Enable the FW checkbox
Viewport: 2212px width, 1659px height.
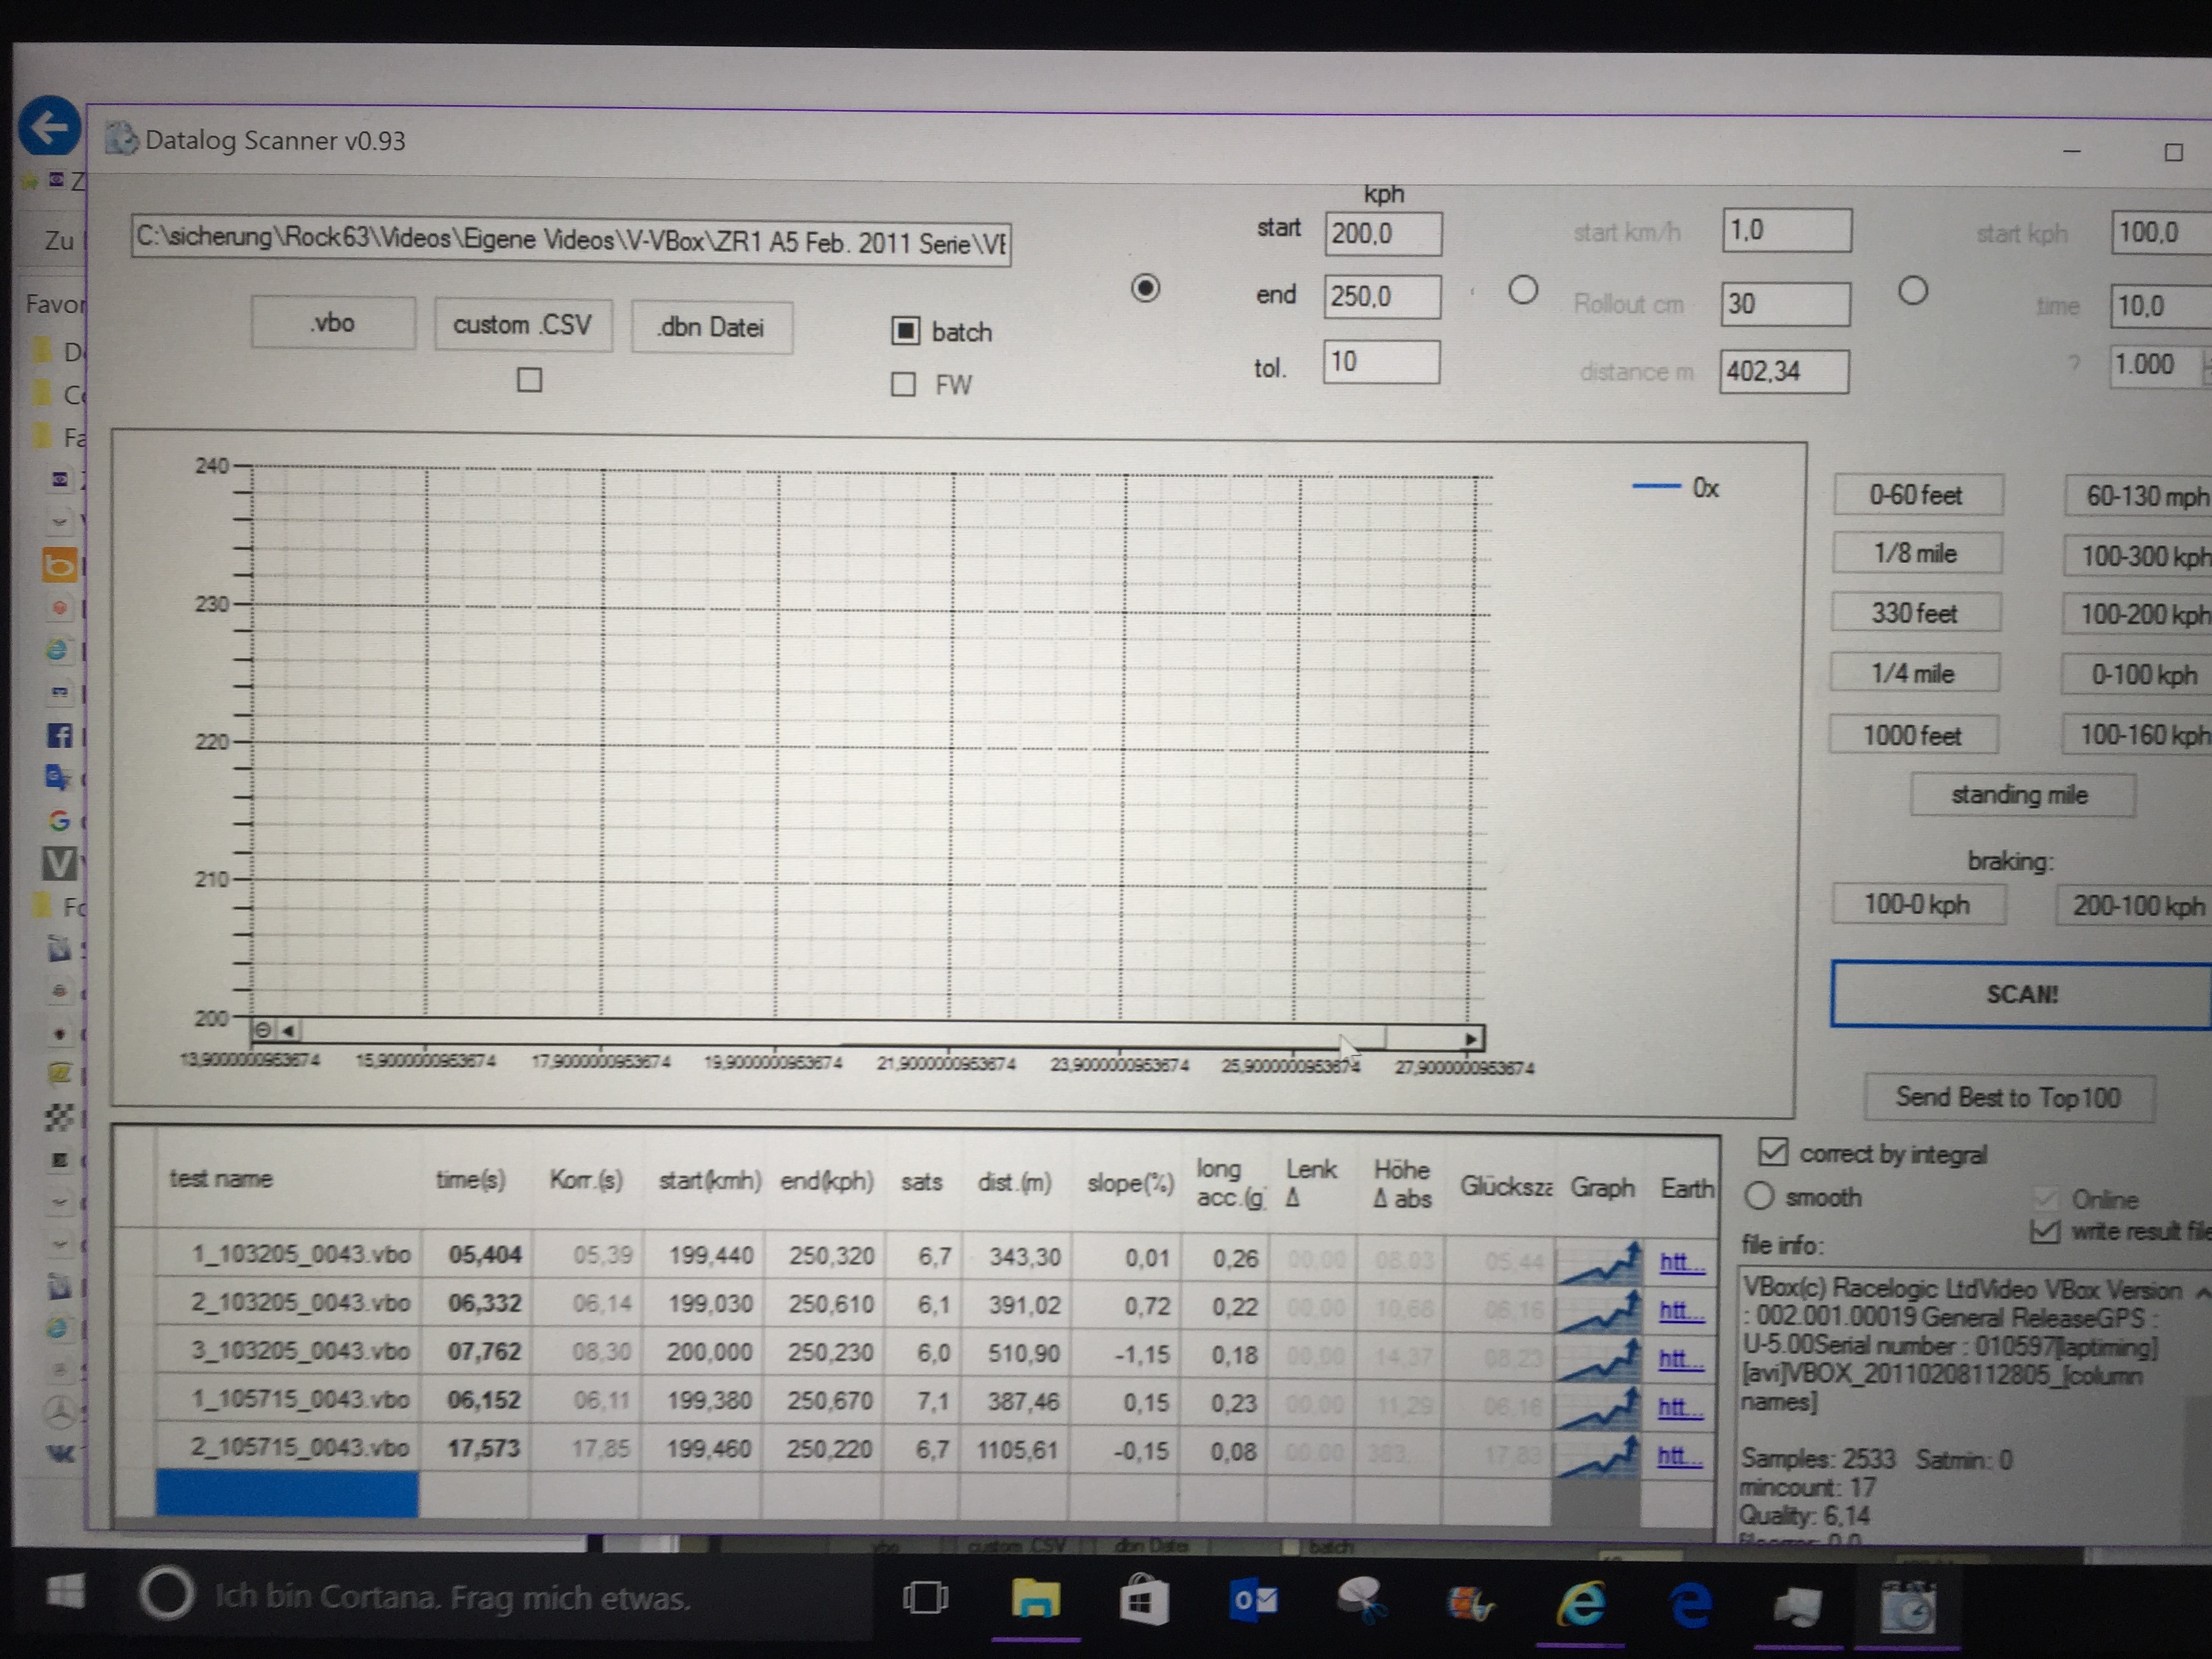click(903, 384)
